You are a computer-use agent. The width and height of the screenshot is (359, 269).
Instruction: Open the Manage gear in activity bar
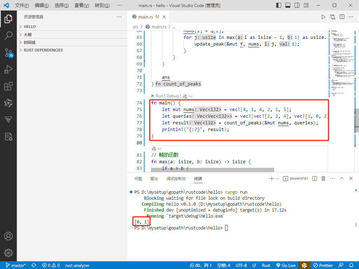click(x=8, y=253)
